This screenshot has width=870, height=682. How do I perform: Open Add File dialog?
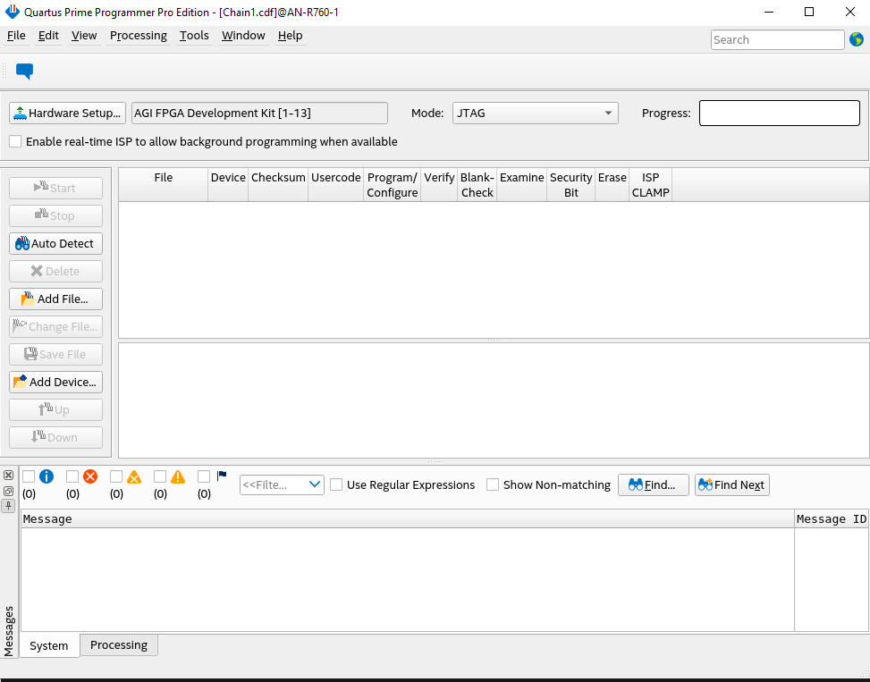point(55,299)
